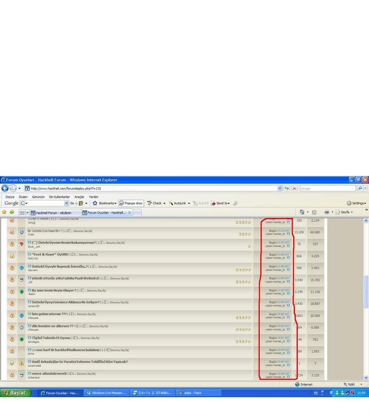Screen dimensions: 369x415
Task: Click the Home icon in command bar
Action: (x=302, y=212)
